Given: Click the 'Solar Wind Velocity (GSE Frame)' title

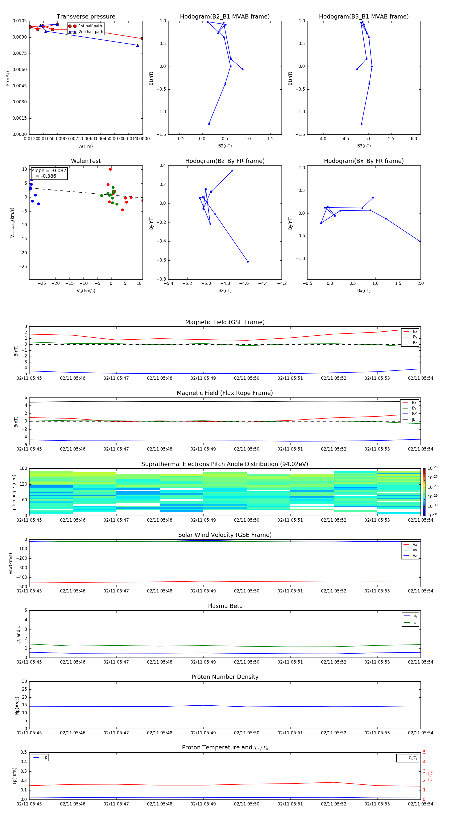Looking at the screenshot, I should coord(225,535).
